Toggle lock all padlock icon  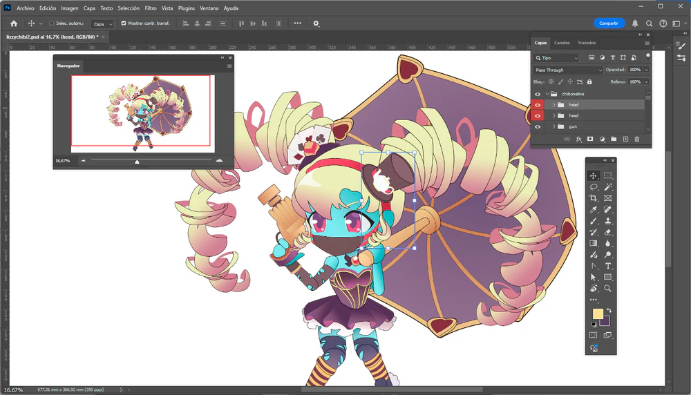[589, 81]
